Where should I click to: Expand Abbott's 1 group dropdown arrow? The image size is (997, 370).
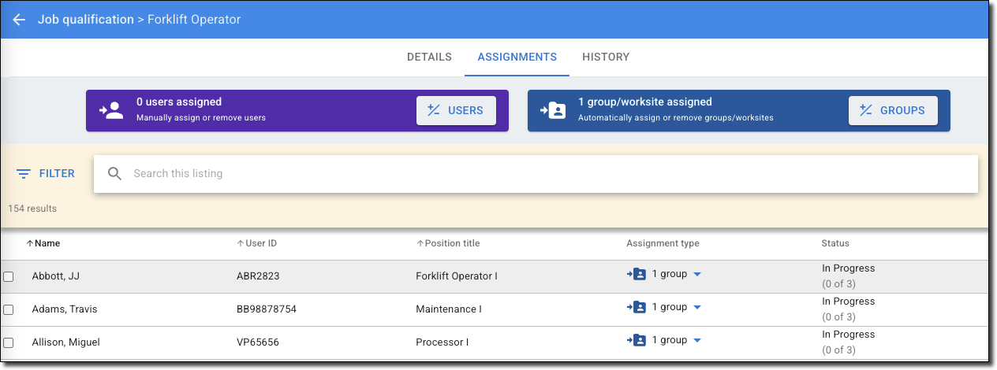[x=697, y=275]
